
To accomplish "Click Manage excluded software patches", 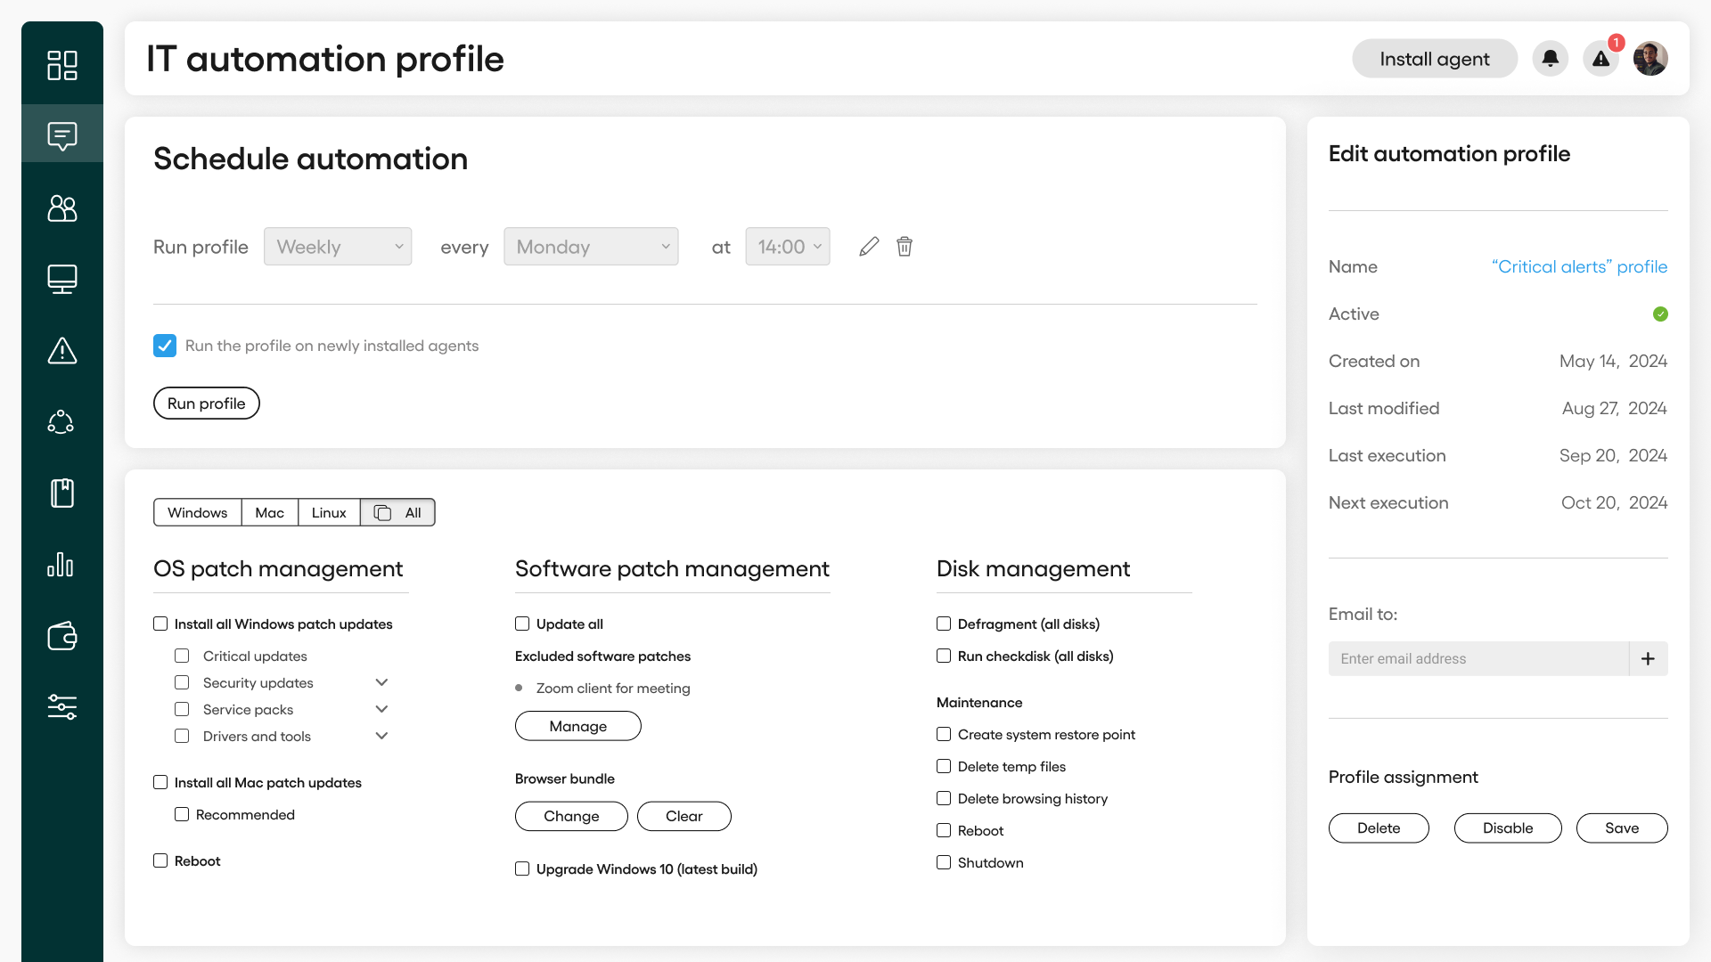I will tap(578, 727).
